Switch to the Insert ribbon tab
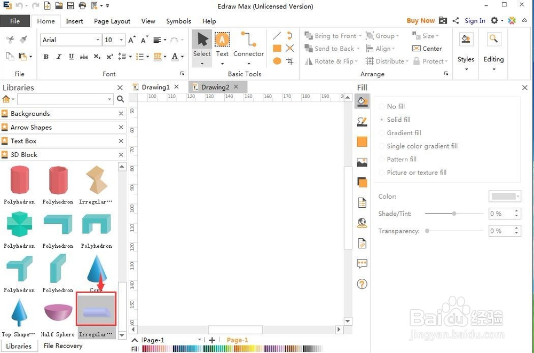The height and width of the screenshot is (353, 534). coord(74,21)
